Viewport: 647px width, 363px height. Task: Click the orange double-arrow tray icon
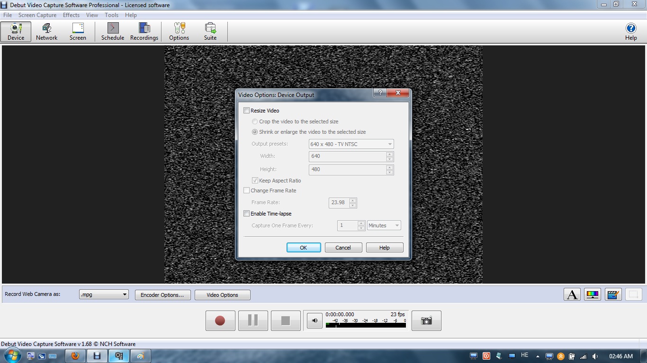point(561,356)
